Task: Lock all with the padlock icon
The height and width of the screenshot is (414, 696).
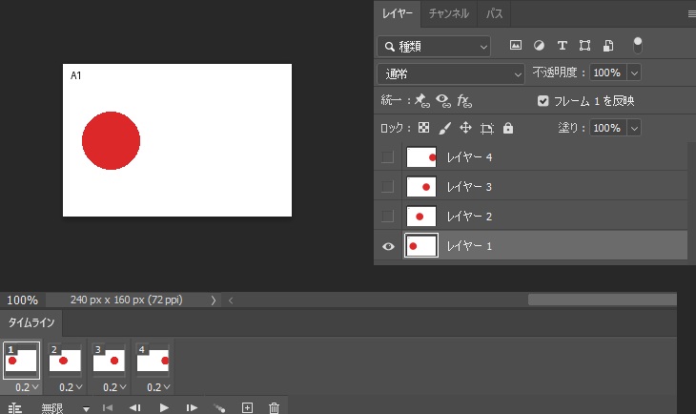Action: click(x=508, y=128)
